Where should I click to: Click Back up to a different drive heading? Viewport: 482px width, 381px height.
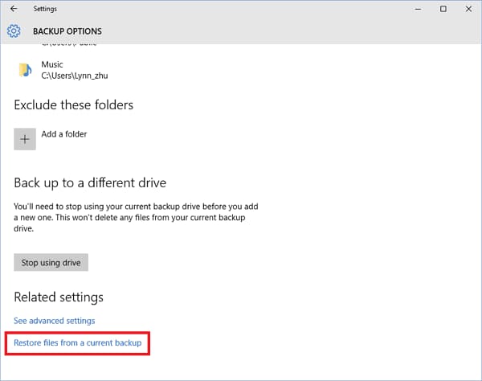90,183
